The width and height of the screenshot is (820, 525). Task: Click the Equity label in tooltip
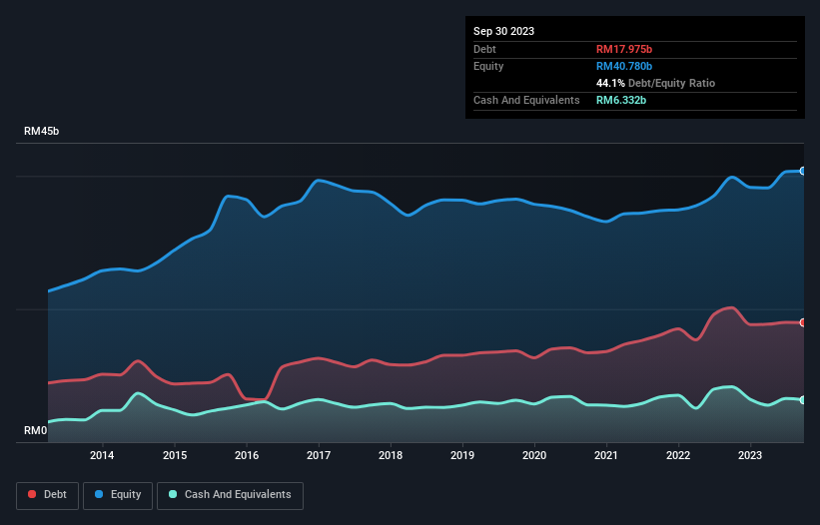[x=488, y=66]
